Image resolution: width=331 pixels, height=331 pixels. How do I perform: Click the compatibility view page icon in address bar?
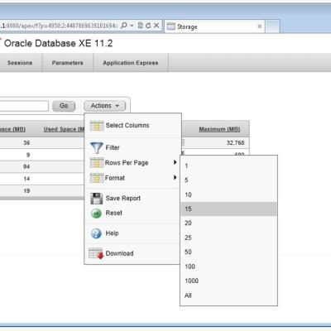(x=141, y=26)
